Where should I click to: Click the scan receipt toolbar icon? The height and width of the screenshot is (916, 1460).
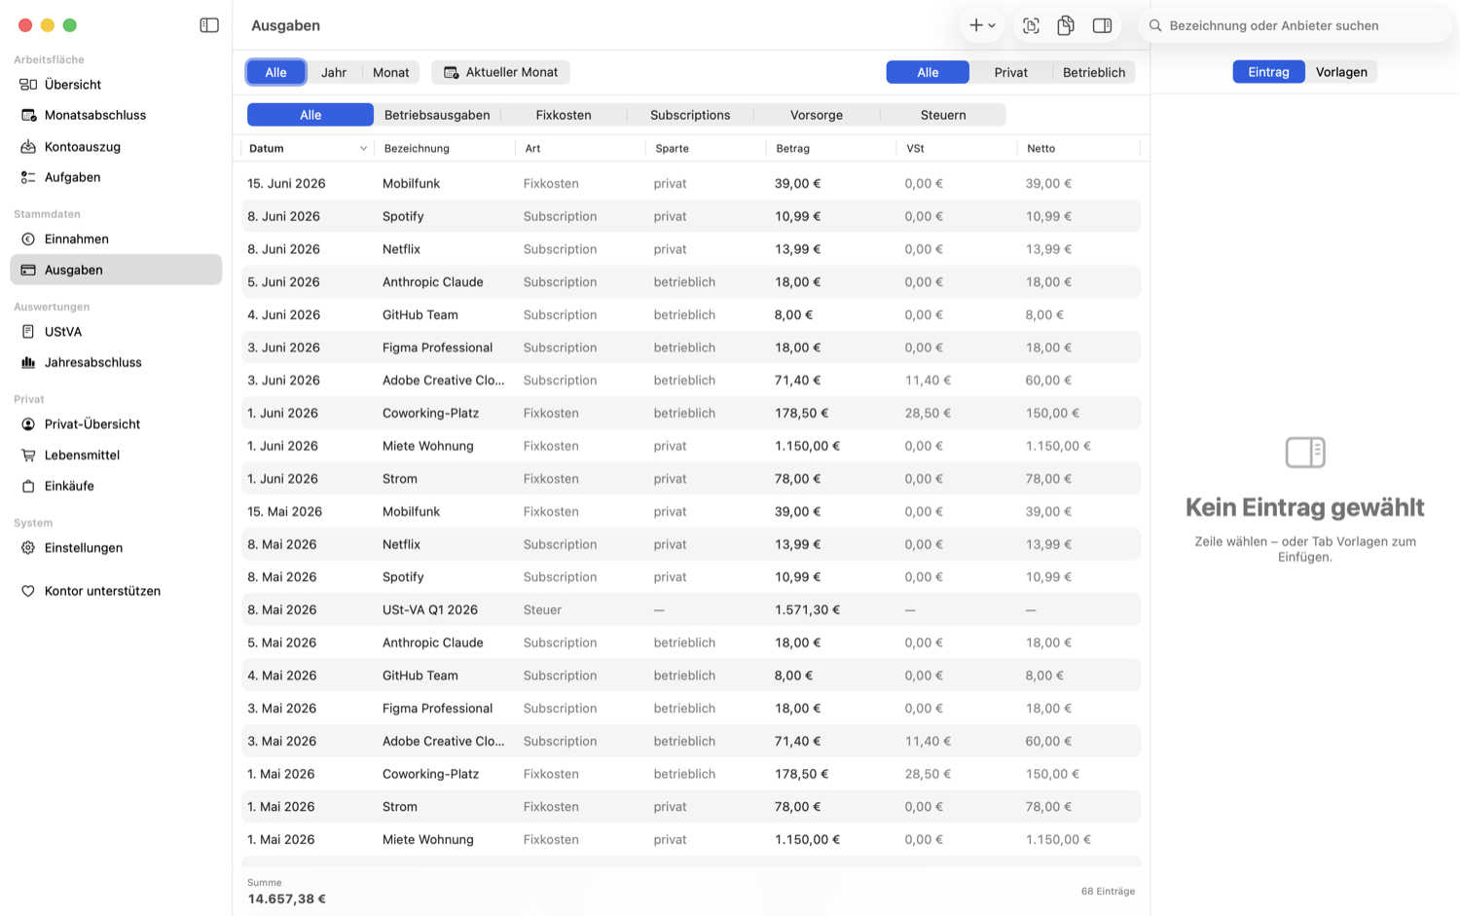pos(1031,26)
